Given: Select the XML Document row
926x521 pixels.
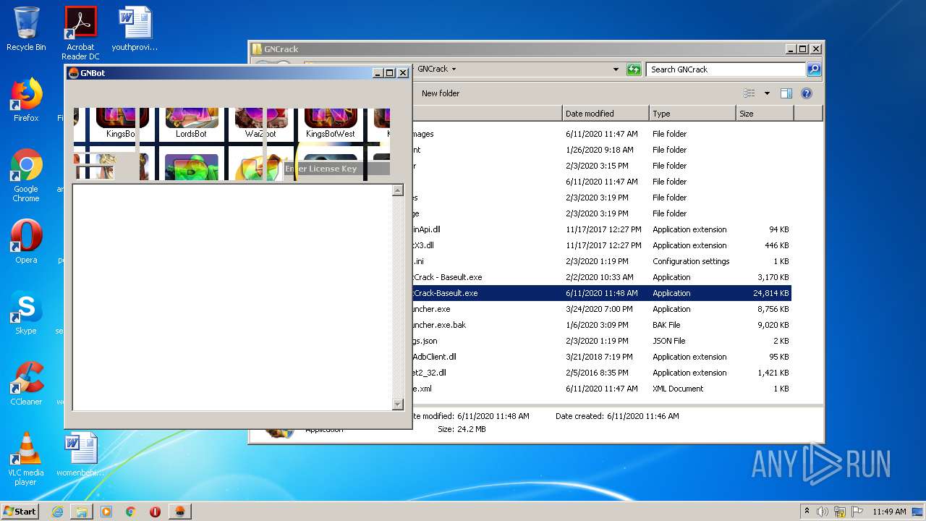Looking at the screenshot, I should click(601, 389).
